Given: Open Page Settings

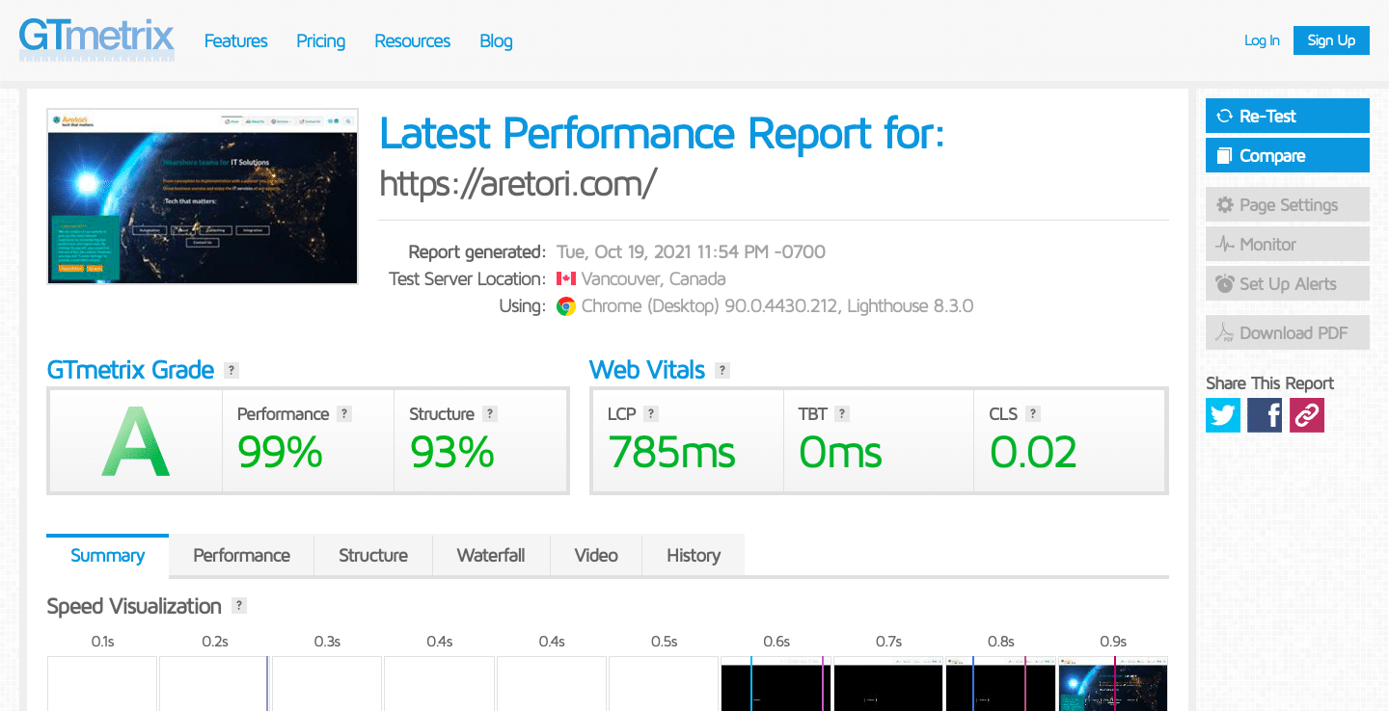Looking at the screenshot, I should point(1288,204).
